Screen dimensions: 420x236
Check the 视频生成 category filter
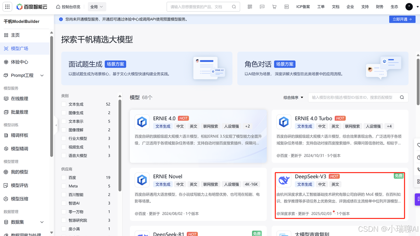click(x=64, y=147)
